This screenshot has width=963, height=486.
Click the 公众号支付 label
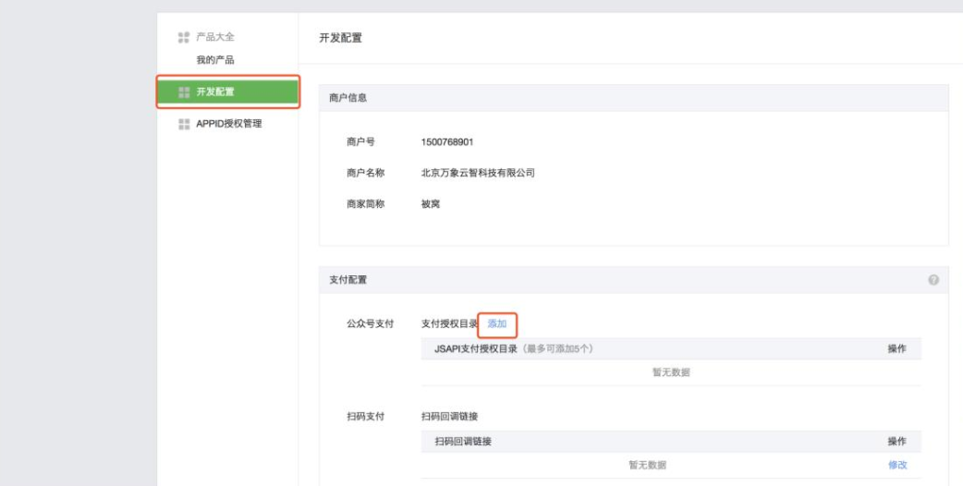(x=370, y=323)
